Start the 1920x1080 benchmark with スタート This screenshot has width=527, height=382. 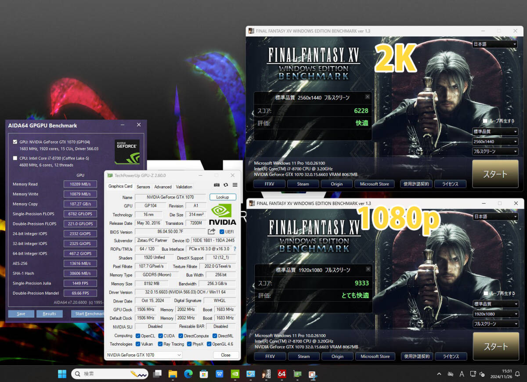(x=496, y=346)
